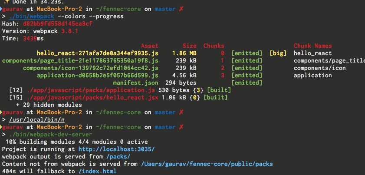This screenshot has width=365, height=175.
Task: Click the manifest.json asset name
Action: coord(136,83)
